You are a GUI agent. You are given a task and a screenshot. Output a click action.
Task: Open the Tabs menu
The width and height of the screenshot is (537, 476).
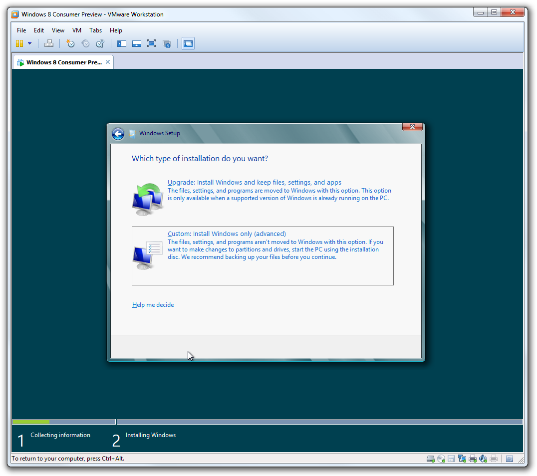tap(95, 30)
